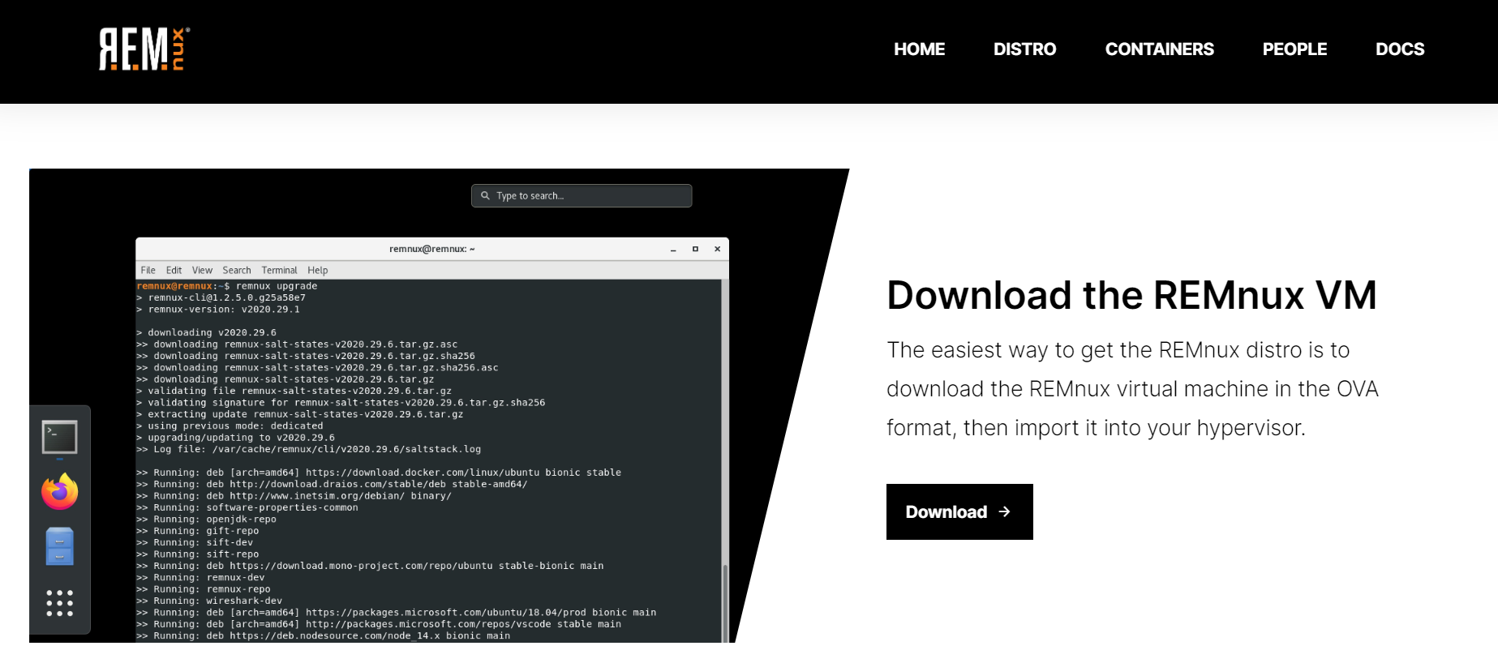Viewport: 1498px width, 663px height.
Task: Click the 'Download the REMnux VM' heading
Action: 1131,295
